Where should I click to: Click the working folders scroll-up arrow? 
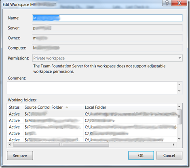point(179,107)
